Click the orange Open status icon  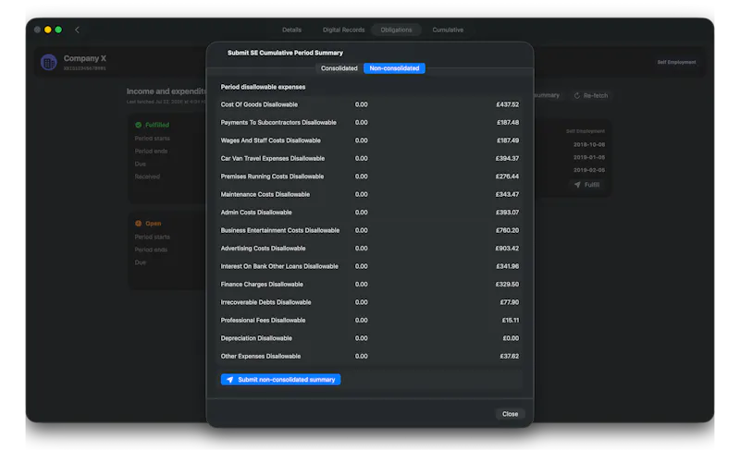[x=138, y=224]
